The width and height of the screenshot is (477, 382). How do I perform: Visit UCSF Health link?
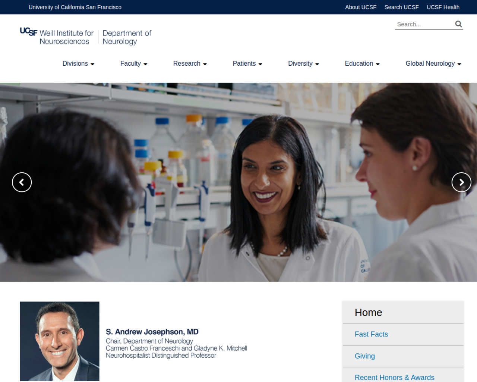click(x=443, y=7)
